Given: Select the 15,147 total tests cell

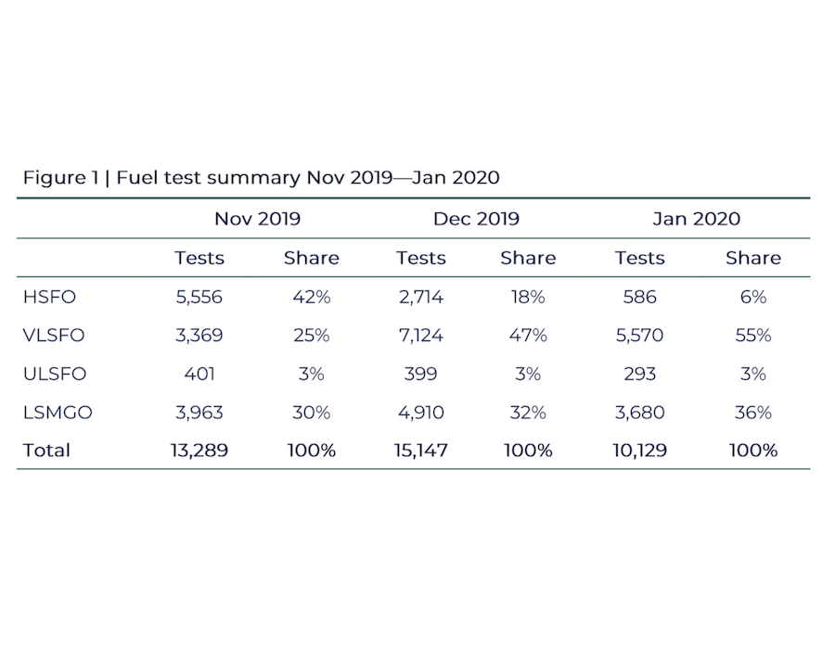Looking at the screenshot, I should tap(420, 451).
